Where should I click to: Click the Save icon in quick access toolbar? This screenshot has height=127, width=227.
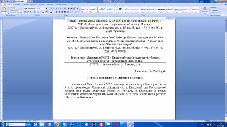[7, 1]
